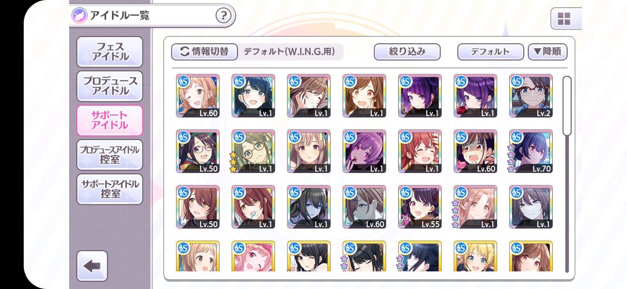Toggle info display with 情報切替
Screen dimensions: 627x289
[205, 52]
